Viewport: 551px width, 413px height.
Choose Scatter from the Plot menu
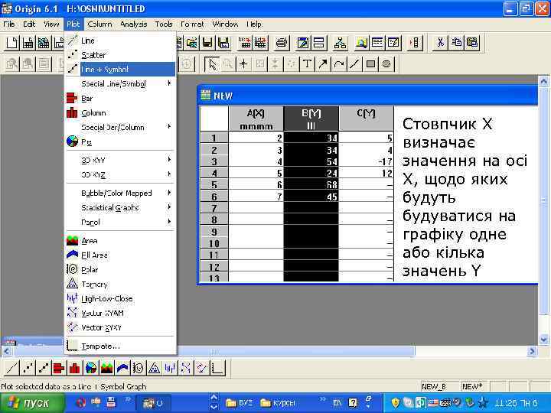[120, 55]
